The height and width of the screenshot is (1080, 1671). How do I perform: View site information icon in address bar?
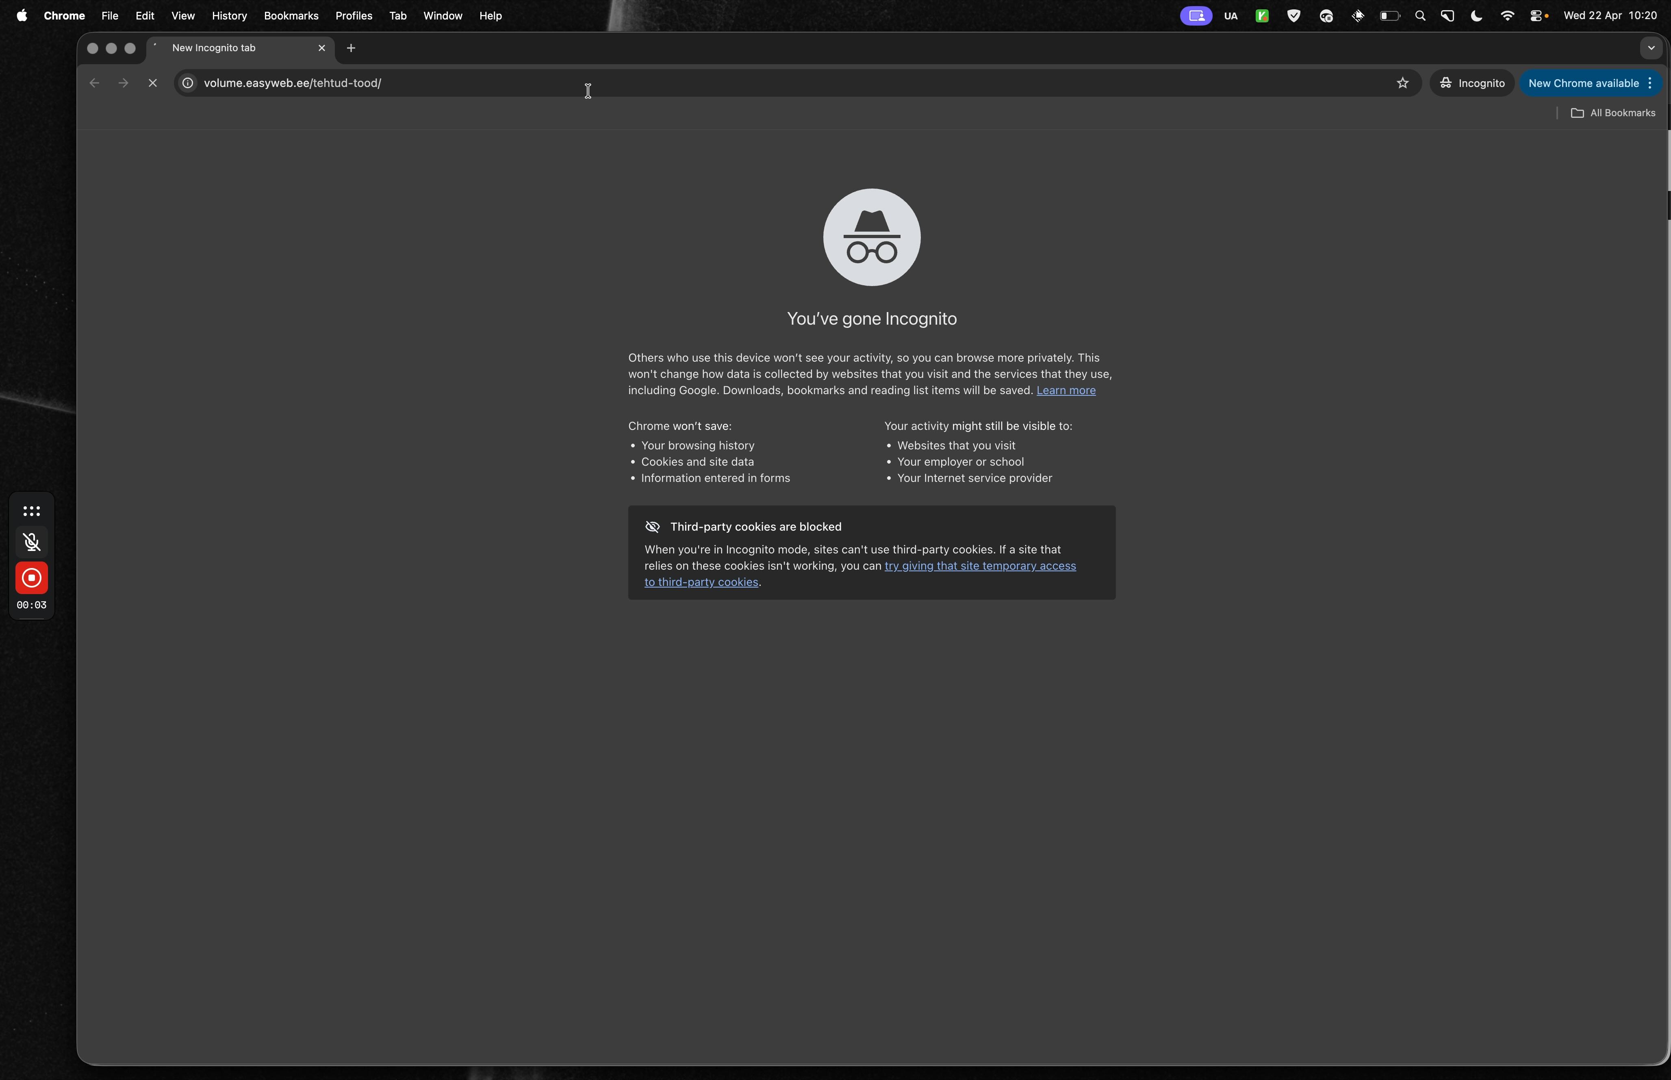tap(188, 83)
